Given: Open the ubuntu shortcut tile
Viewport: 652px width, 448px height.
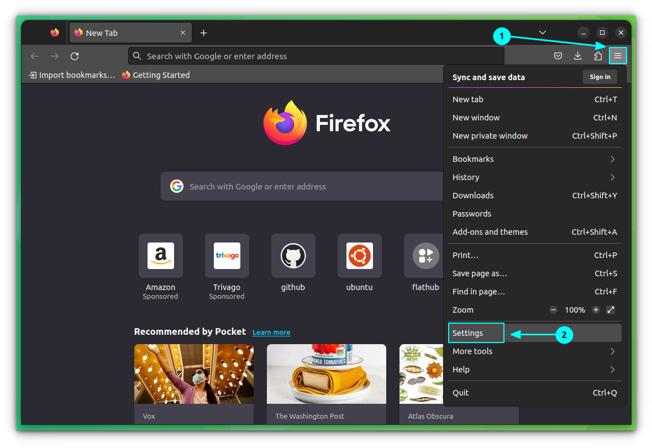Looking at the screenshot, I should pos(359,256).
